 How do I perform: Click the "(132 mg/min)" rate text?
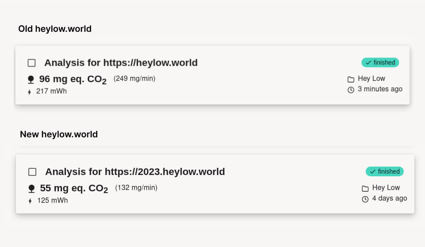[x=136, y=188]
